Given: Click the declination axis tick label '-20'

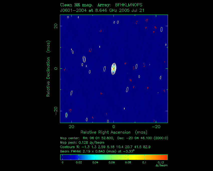Looking at the screenshot, I should (56, 111).
